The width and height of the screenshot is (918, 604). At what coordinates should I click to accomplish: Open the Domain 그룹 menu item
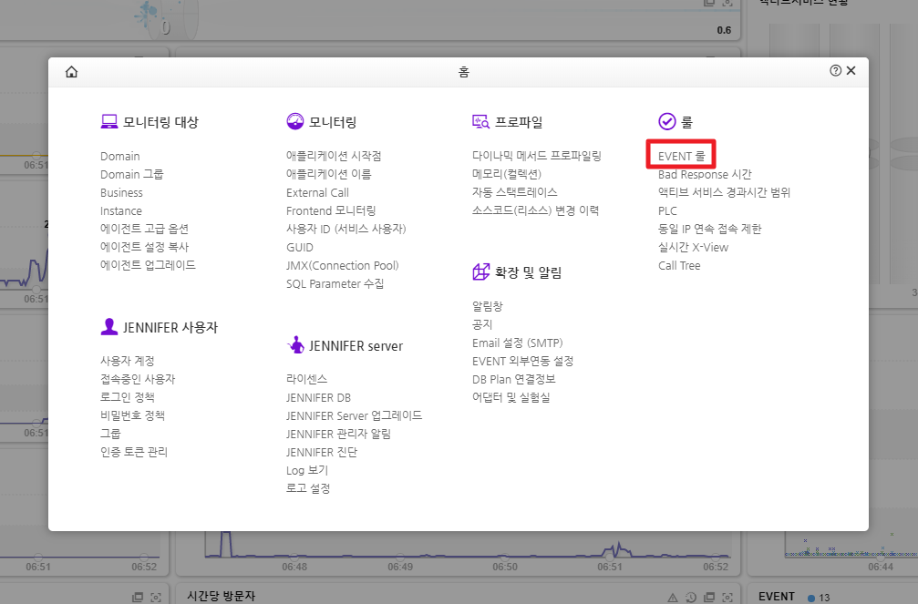[132, 174]
